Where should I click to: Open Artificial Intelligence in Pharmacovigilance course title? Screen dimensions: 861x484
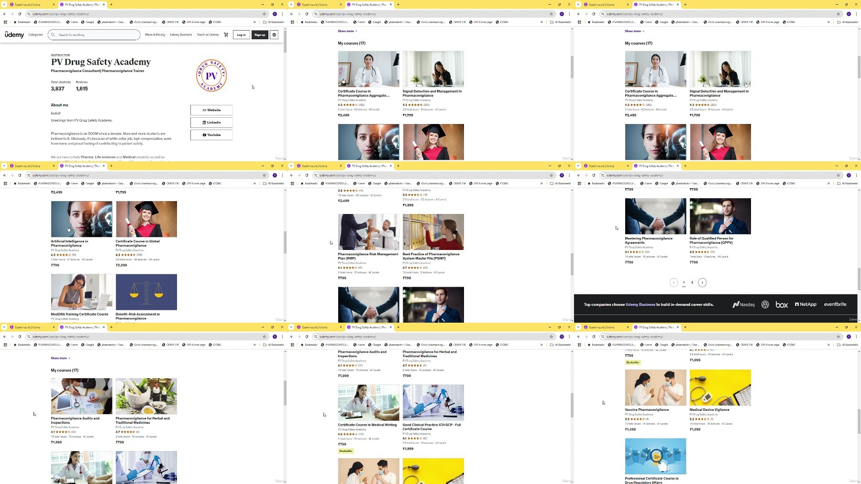pos(69,243)
